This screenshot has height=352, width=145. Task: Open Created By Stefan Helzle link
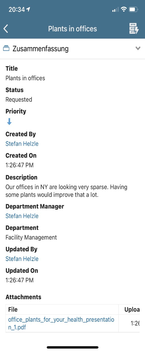tap(22, 144)
